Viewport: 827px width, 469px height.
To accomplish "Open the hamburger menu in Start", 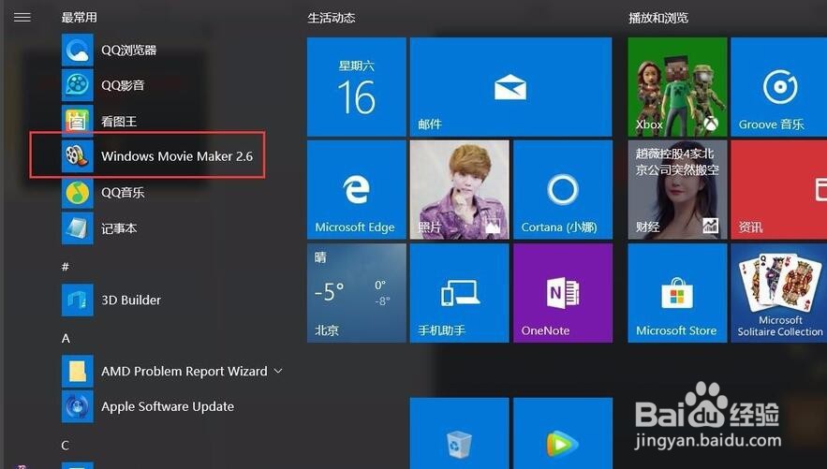I will [22, 18].
